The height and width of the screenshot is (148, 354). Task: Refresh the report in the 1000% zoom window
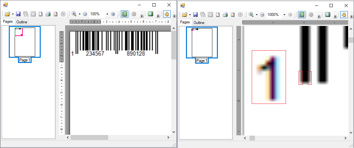(233, 15)
